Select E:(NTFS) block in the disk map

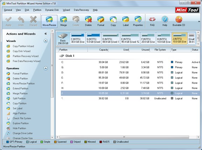(130, 39)
